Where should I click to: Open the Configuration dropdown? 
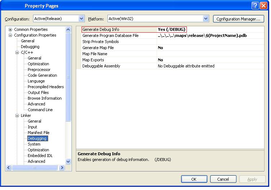coord(81,19)
